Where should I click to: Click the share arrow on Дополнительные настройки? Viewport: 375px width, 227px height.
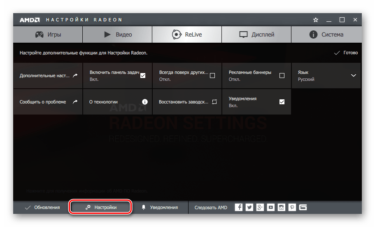(x=75, y=76)
